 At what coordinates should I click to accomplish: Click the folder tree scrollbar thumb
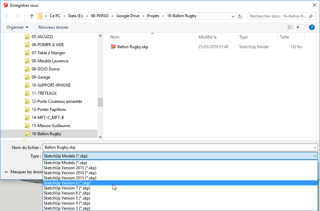click(100, 102)
